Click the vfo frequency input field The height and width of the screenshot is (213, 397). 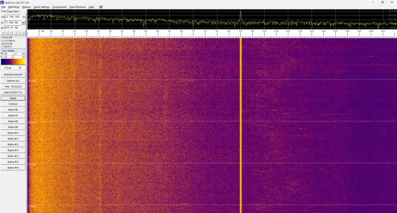(x=12, y=17)
